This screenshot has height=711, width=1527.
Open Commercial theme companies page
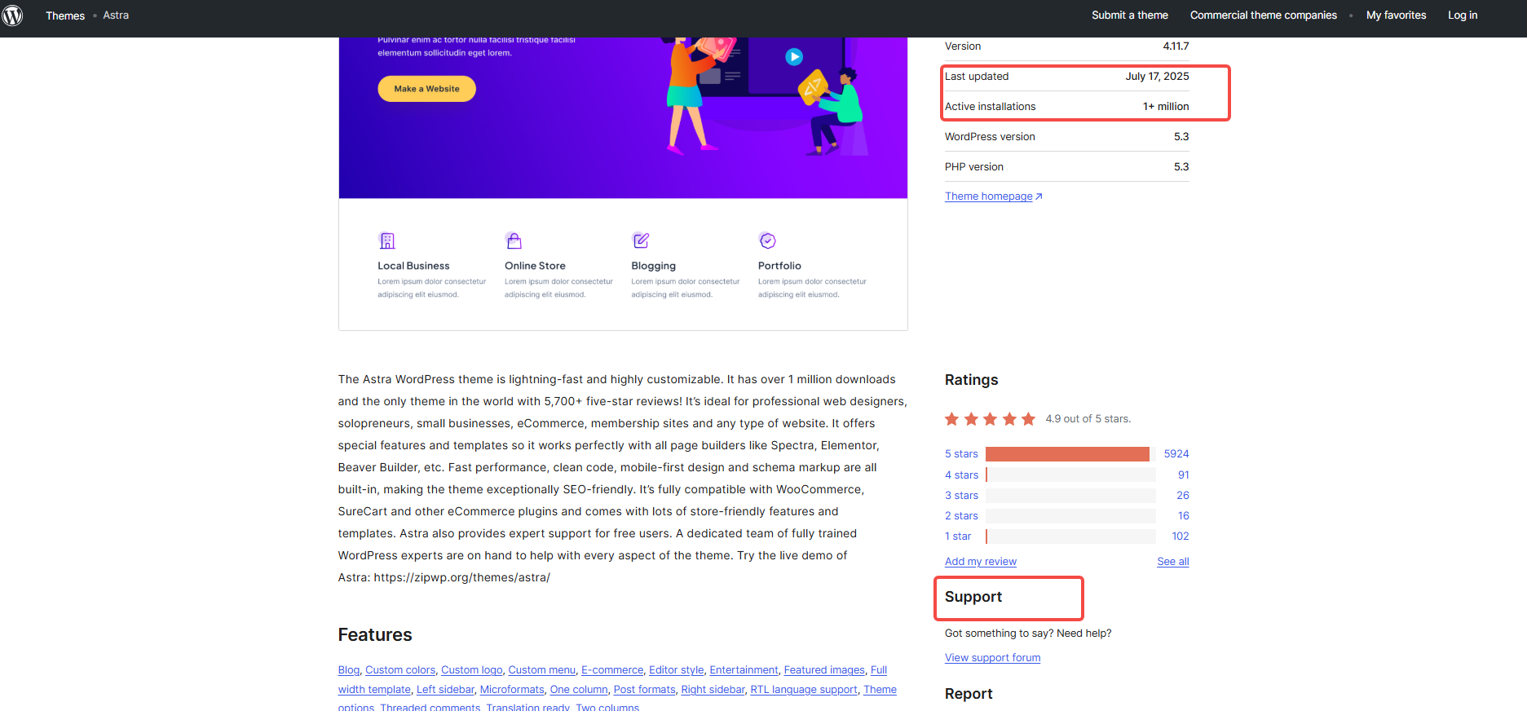point(1264,15)
